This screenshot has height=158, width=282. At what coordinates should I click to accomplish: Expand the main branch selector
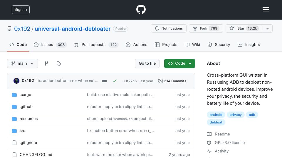coord(23,63)
